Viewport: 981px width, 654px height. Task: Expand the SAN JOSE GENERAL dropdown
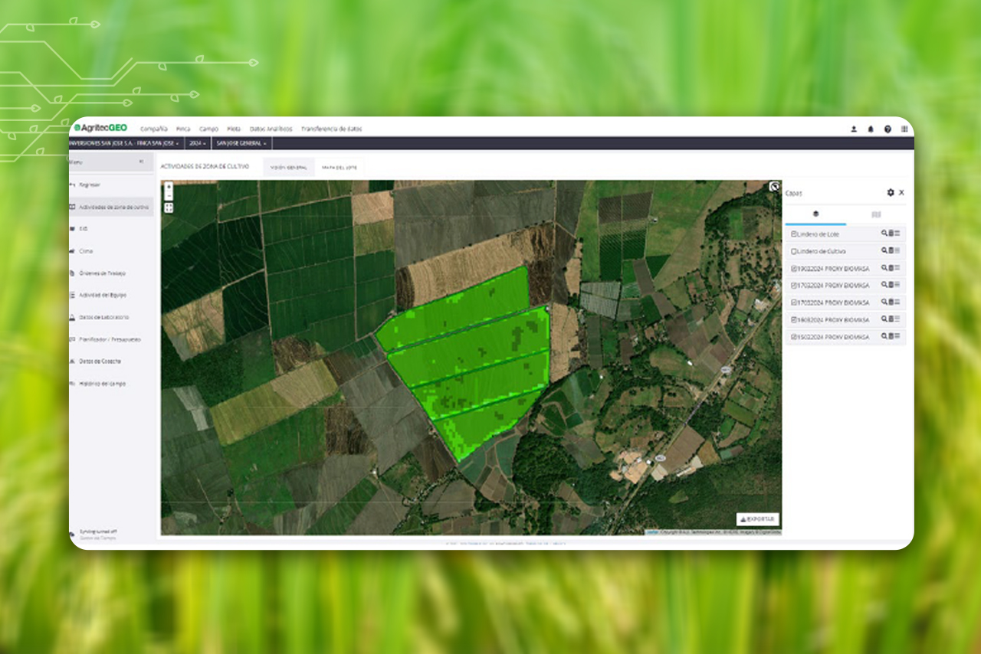tap(242, 142)
